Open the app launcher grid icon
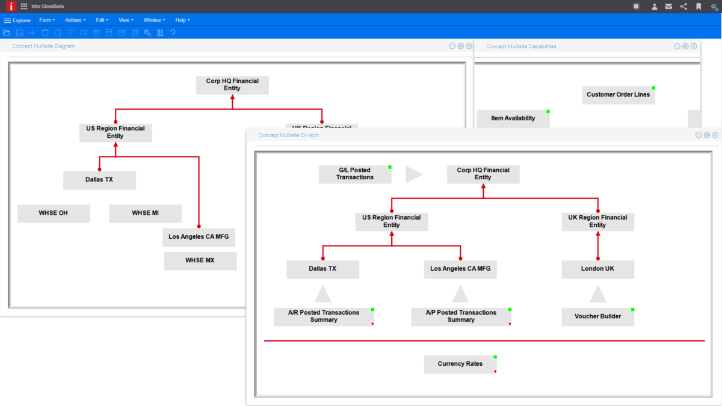Screen dimensions: 722x406 pos(24,6)
